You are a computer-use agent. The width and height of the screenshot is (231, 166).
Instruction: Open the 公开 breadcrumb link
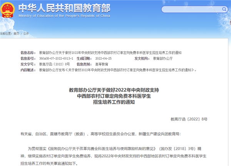click(26, 34)
